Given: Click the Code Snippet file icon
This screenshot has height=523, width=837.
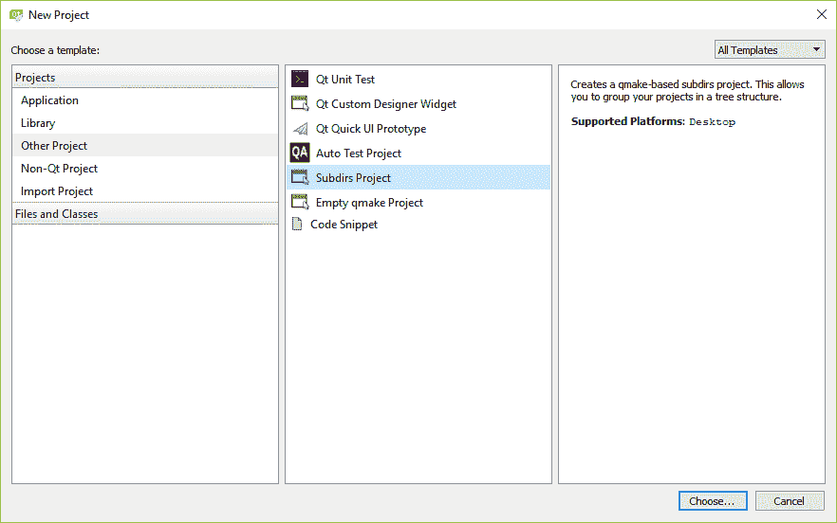Looking at the screenshot, I should [298, 225].
